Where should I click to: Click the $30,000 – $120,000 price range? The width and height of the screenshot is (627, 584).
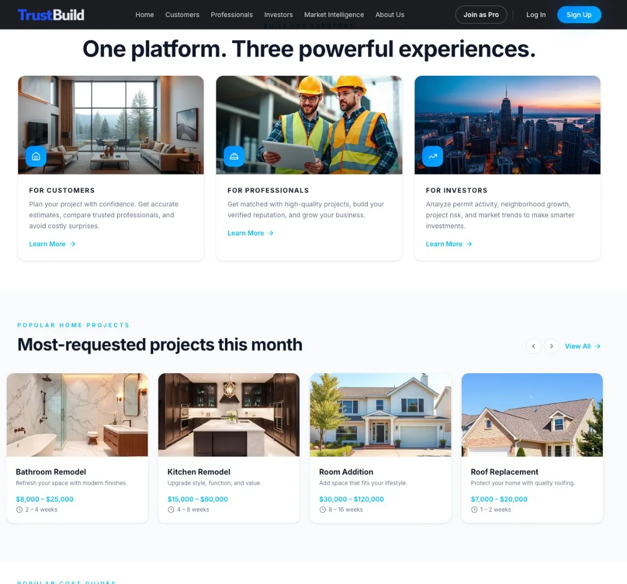click(x=351, y=499)
